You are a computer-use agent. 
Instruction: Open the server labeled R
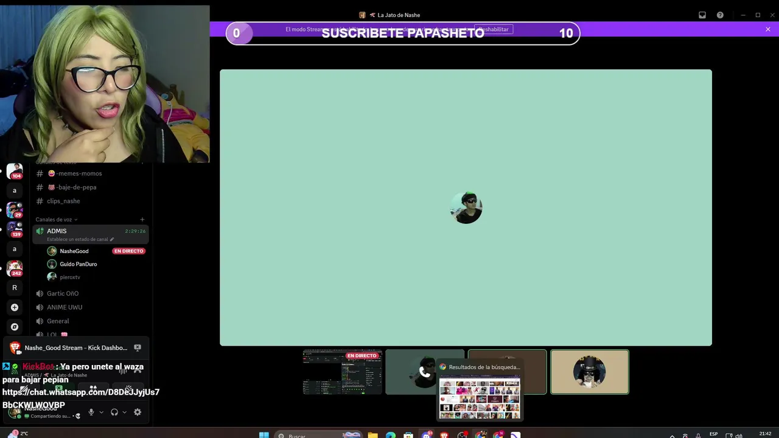[15, 288]
